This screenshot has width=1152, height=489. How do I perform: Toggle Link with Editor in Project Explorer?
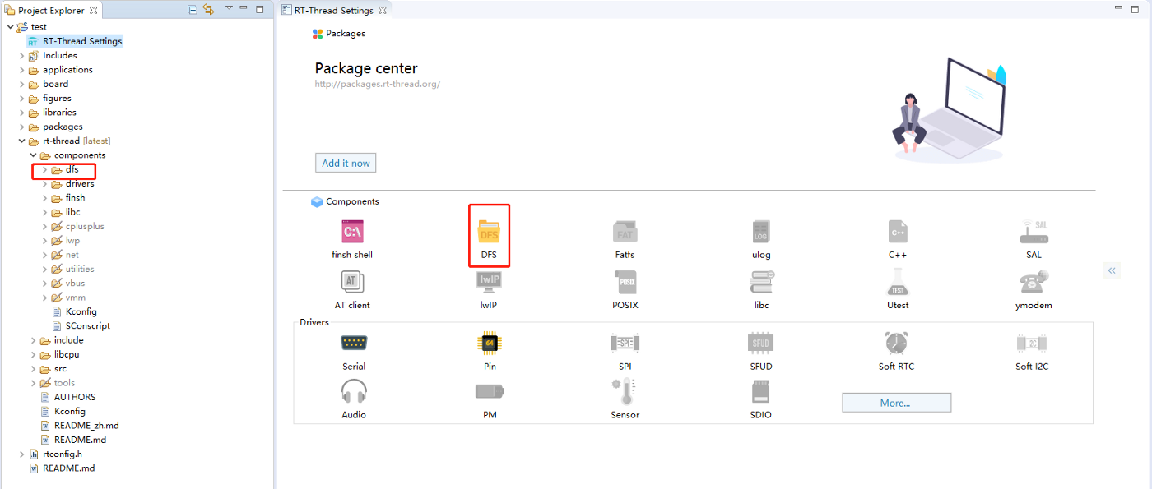[208, 10]
